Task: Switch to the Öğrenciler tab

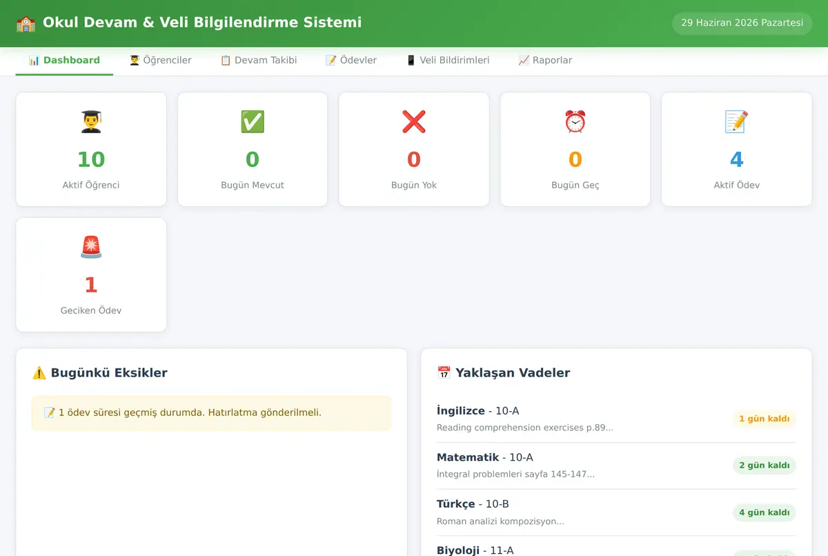Action: pyautogui.click(x=160, y=61)
